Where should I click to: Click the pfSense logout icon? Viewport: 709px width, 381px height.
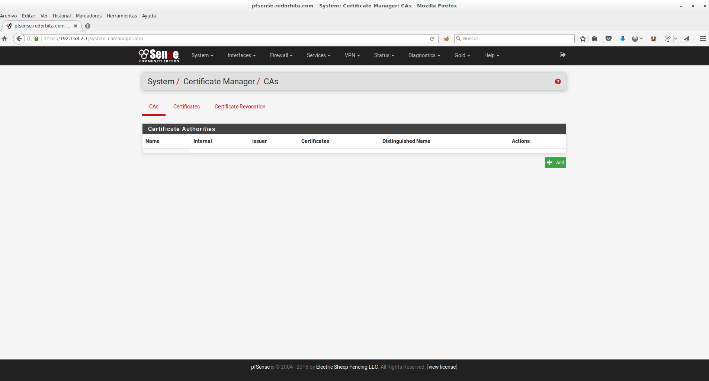(x=562, y=55)
